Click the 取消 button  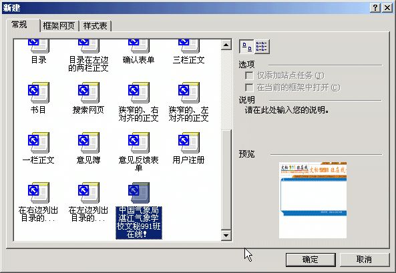[x=364, y=260]
